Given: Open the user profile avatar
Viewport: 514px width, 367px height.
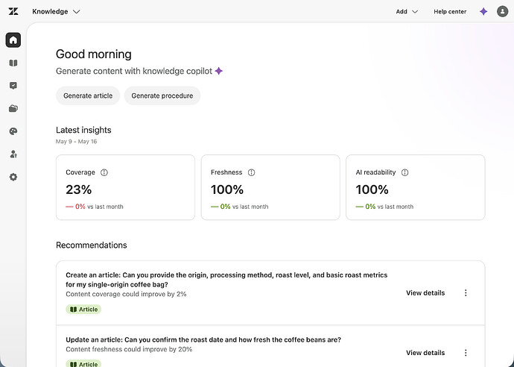Looking at the screenshot, I should coord(502,11).
